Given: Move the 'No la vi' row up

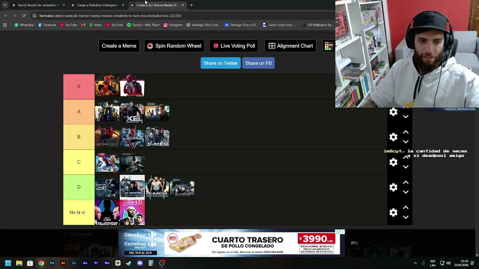Looking at the screenshot, I should (x=406, y=207).
